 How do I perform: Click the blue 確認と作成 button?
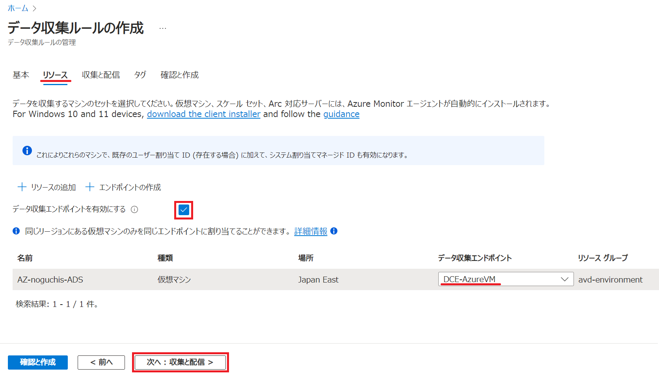click(x=38, y=363)
